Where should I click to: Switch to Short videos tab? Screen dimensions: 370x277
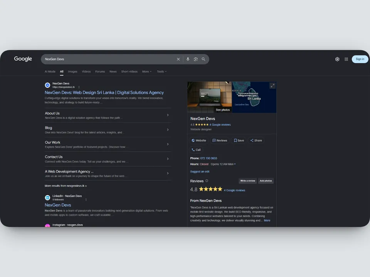[x=129, y=72]
